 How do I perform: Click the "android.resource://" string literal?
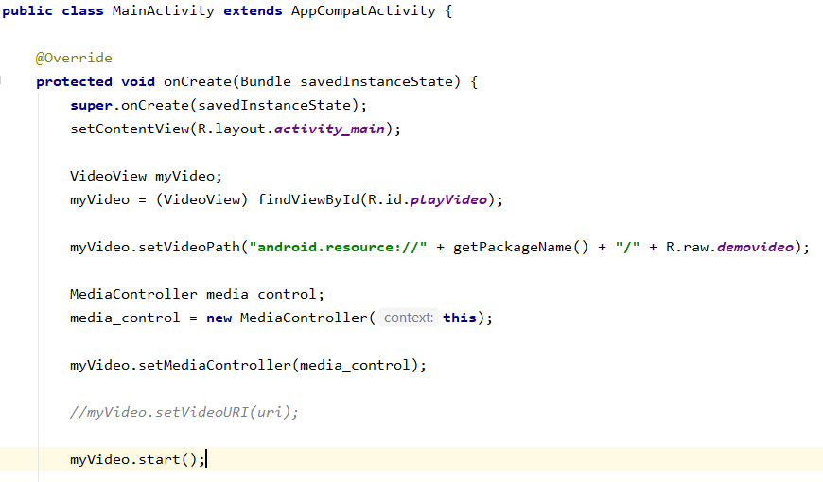click(338, 247)
